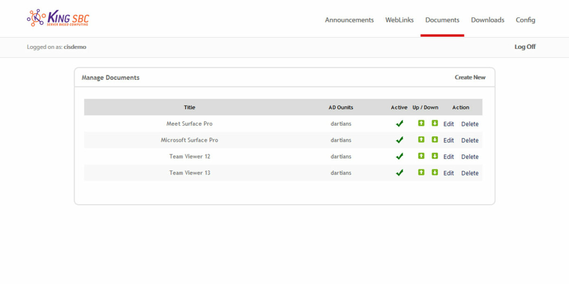Edit the Team Viewer 12 document
The image size is (569, 284).
448,156
